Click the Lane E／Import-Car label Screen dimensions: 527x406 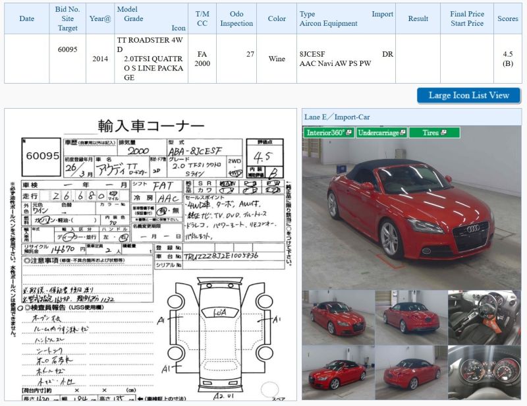tap(337, 117)
